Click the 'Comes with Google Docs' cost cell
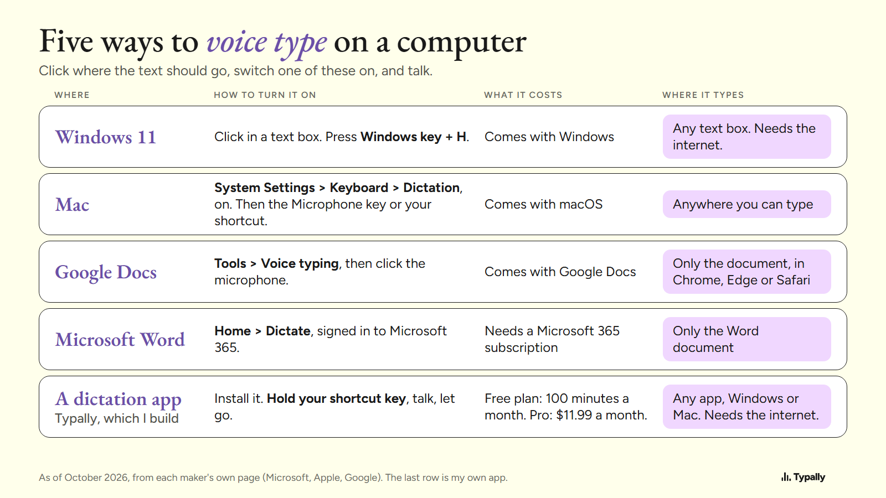 point(560,272)
